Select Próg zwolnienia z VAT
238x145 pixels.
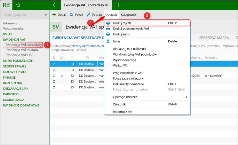pos(147,73)
